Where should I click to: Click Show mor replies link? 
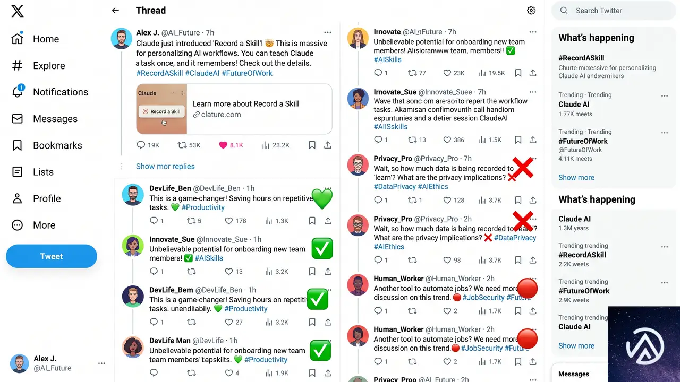coord(165,166)
